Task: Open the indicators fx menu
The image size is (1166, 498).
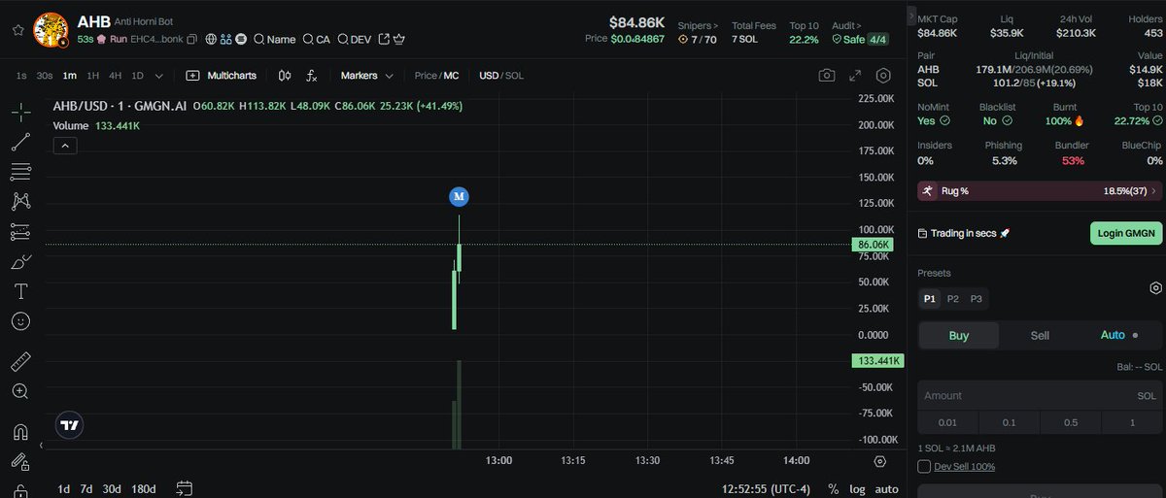Action: pyautogui.click(x=312, y=76)
